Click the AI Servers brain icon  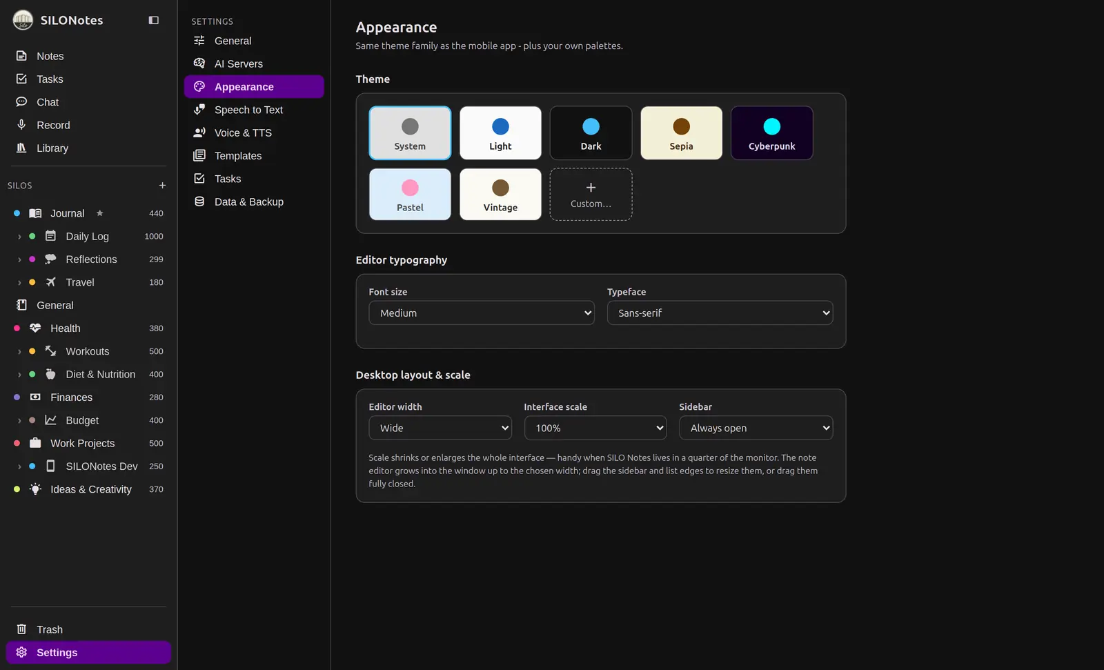pyautogui.click(x=199, y=63)
